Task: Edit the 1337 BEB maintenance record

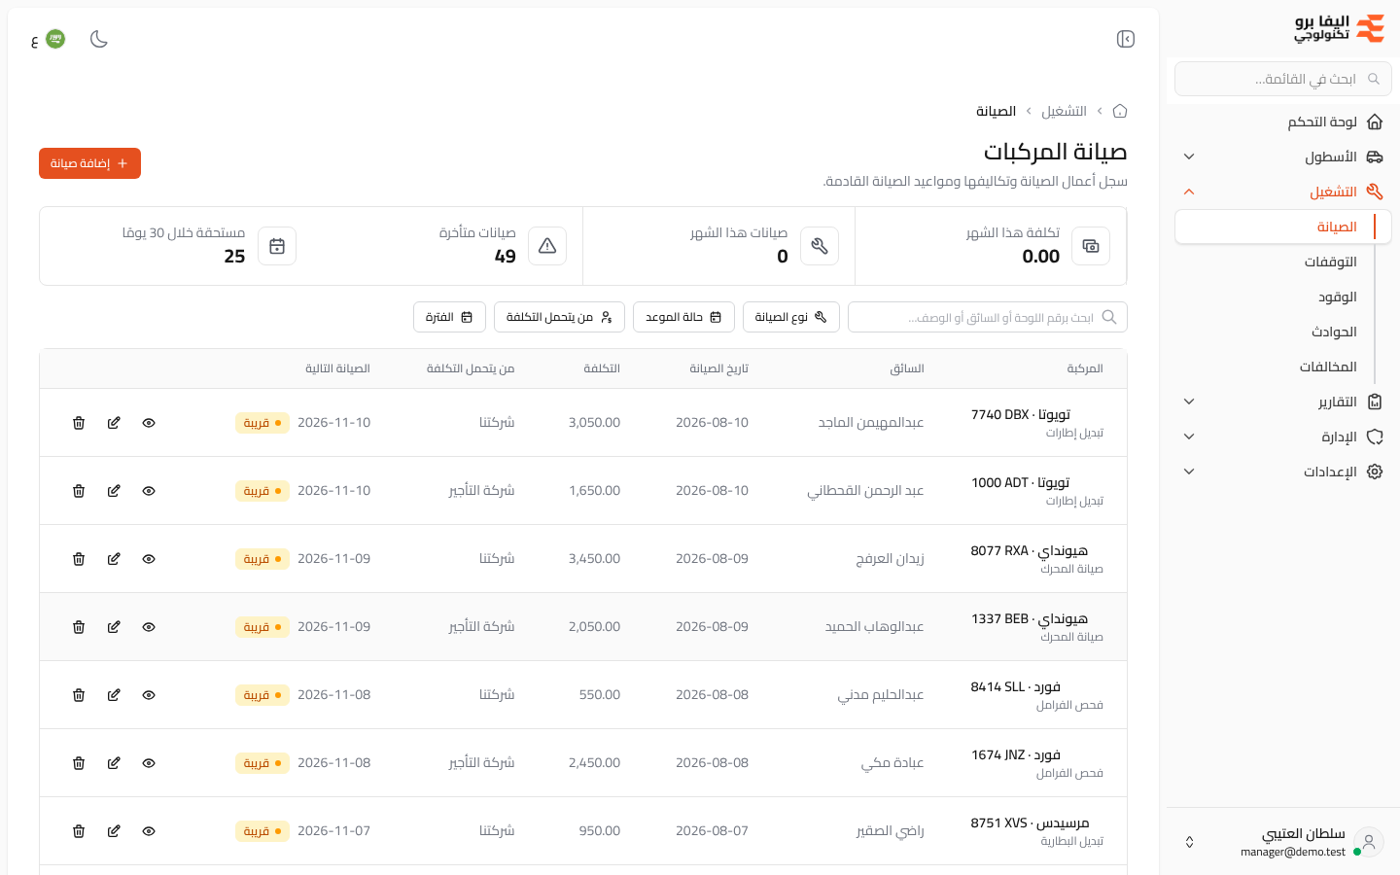Action: coord(114,627)
